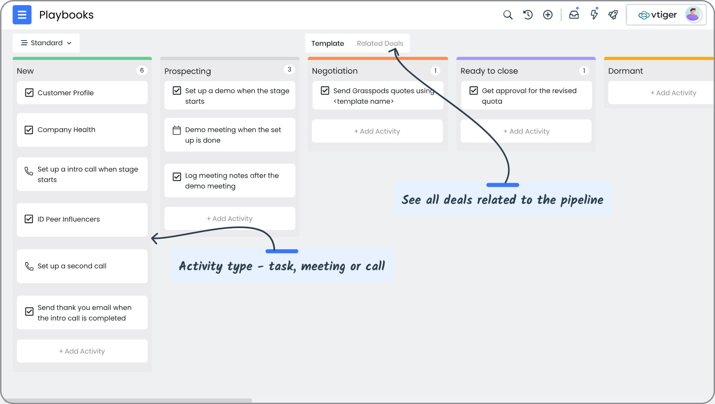This screenshot has width=715, height=404.
Task: Click the New column count badge 6
Action: click(x=142, y=70)
